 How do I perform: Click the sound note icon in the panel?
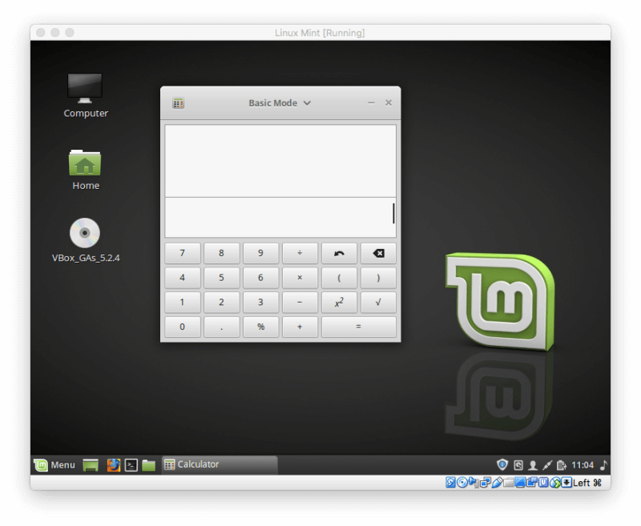click(x=603, y=465)
